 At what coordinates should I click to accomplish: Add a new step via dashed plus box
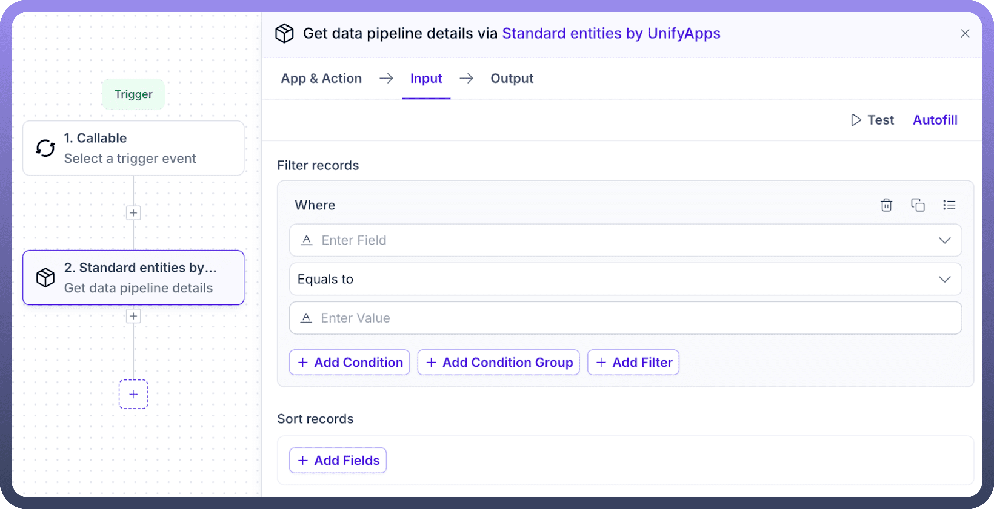[x=134, y=394]
